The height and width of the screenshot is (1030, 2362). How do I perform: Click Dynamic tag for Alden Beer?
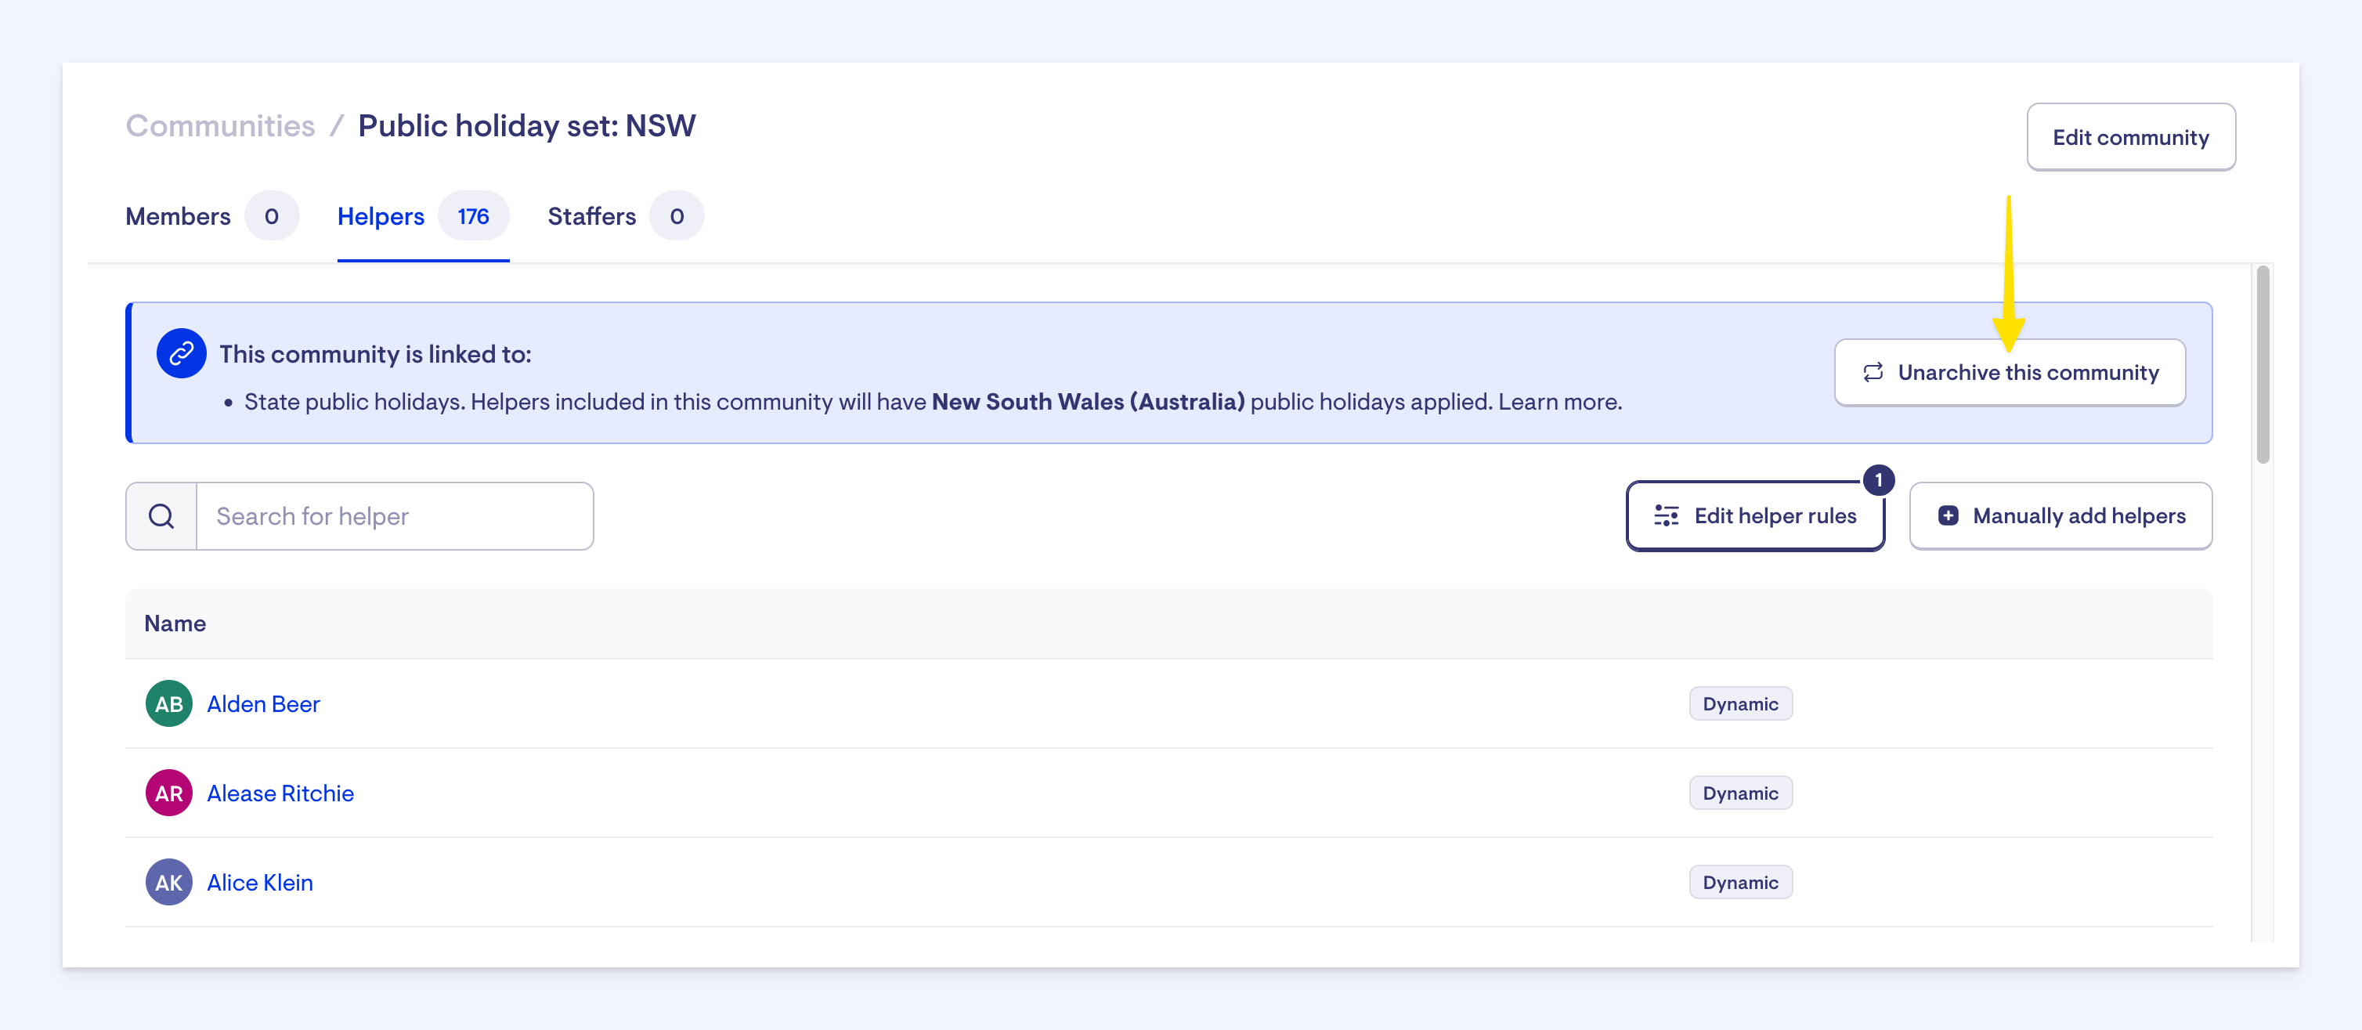pyautogui.click(x=1739, y=703)
